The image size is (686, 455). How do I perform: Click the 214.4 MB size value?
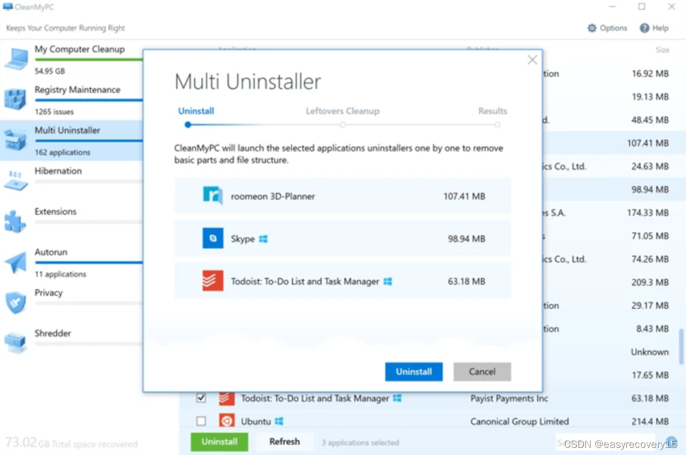650,422
